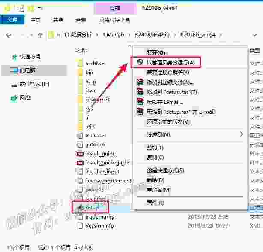Navigate to 1.Matlab in breadcrumb
263x252 pixels.
click(x=113, y=35)
